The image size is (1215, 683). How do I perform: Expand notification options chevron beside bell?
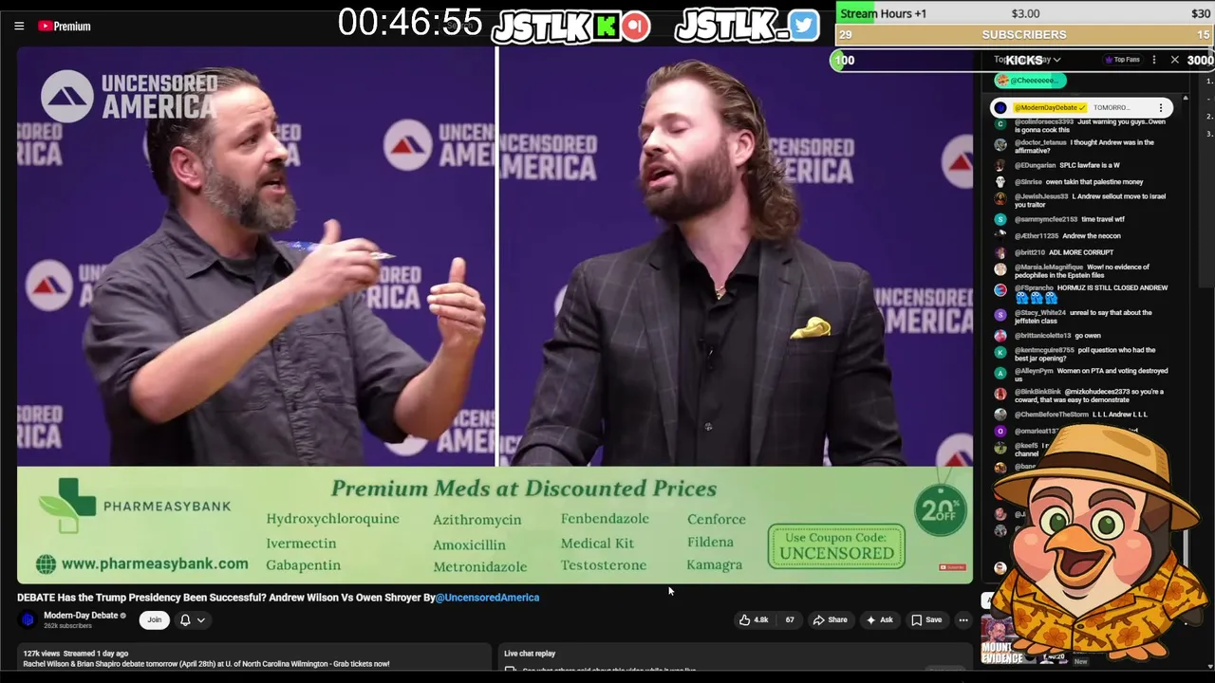(x=200, y=619)
